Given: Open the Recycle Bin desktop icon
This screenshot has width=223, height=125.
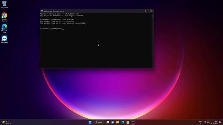Looking at the screenshot, I should point(5,5).
